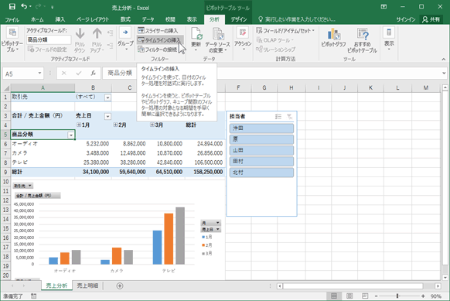Collapse the ribbon with chevron
Screen dimensions: 450x301
pos(443,59)
